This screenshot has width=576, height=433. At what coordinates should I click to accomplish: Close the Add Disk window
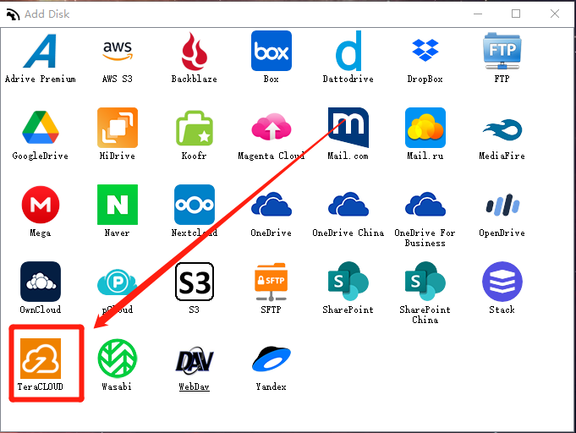pyautogui.click(x=555, y=14)
